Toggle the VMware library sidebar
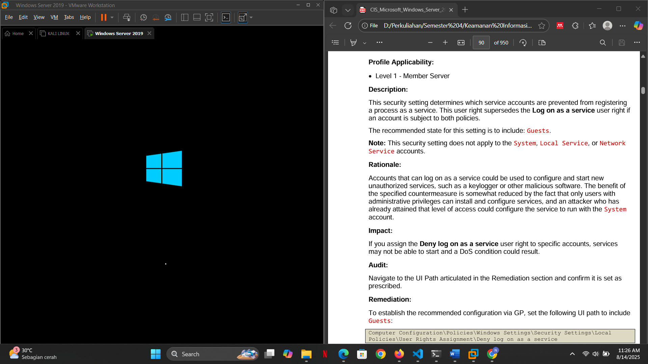Image resolution: width=648 pixels, height=364 pixels. (185, 18)
